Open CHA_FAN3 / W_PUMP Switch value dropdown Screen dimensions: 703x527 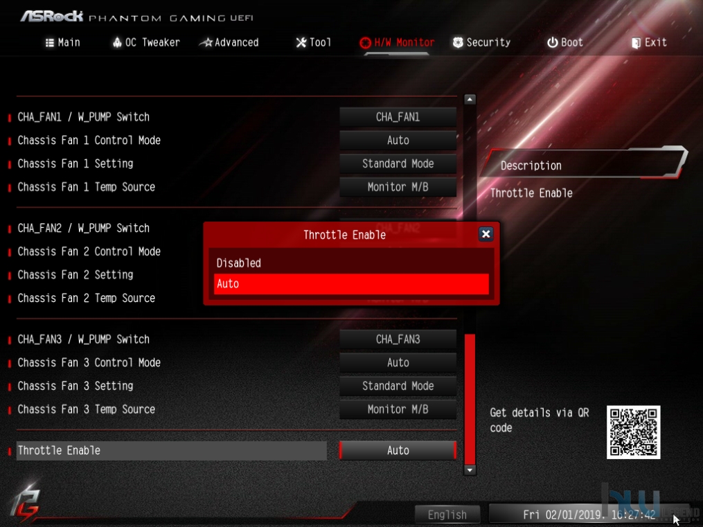(398, 339)
